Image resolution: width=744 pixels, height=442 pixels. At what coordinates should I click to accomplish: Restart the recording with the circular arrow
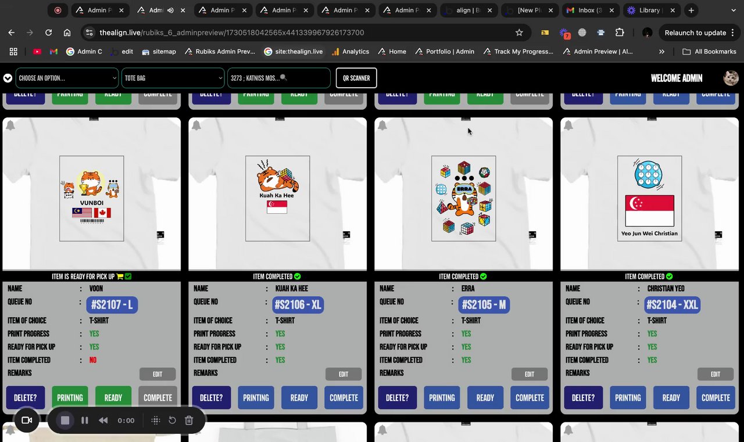(172, 420)
